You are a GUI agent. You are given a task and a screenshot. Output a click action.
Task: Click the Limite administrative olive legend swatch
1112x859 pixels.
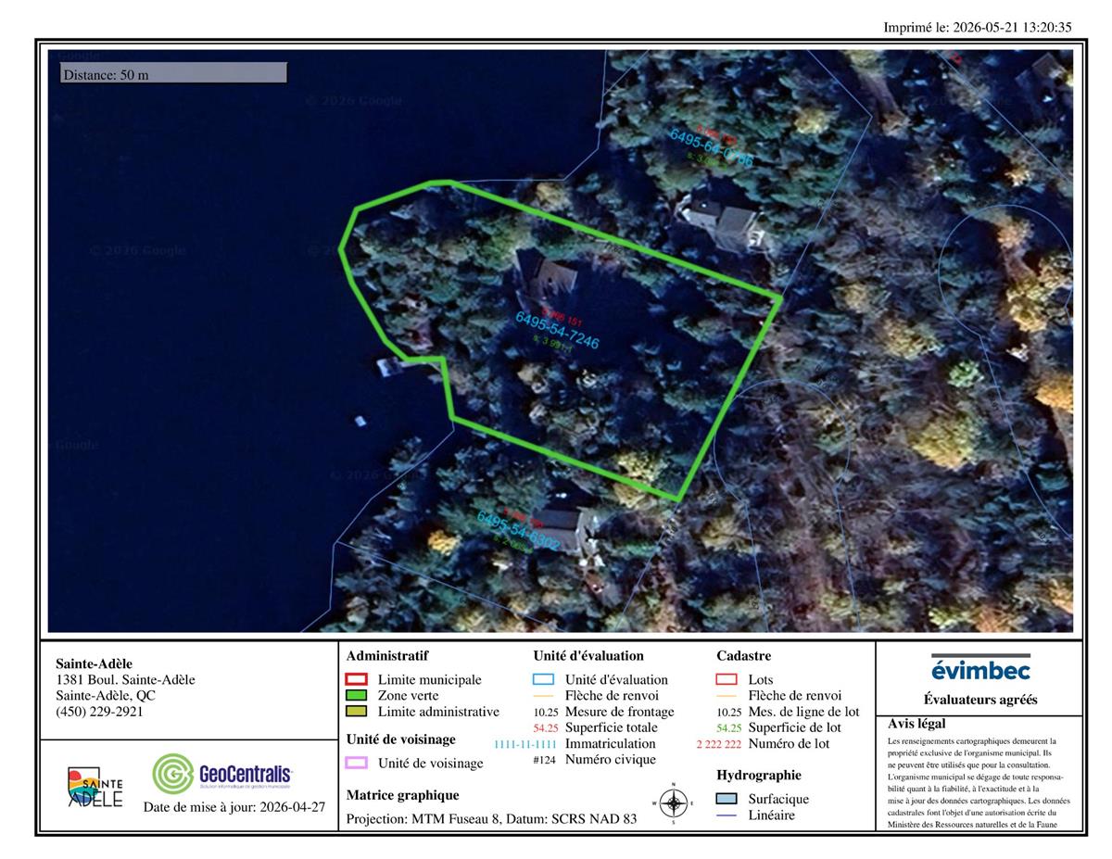tap(357, 712)
